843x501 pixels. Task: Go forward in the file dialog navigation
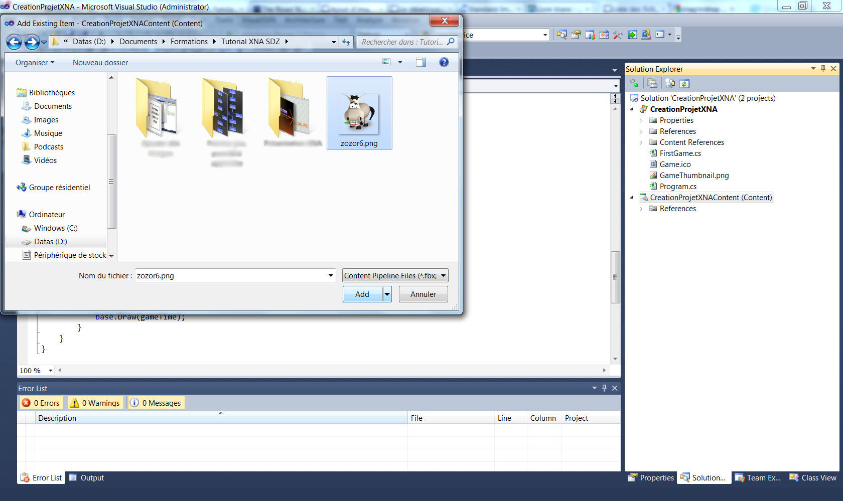tap(32, 42)
